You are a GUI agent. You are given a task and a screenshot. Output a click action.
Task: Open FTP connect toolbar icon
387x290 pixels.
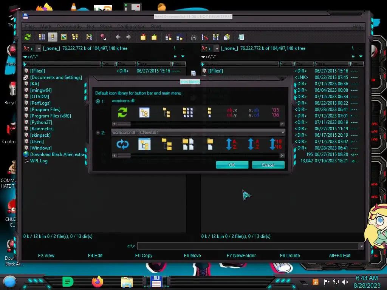pos(169,37)
